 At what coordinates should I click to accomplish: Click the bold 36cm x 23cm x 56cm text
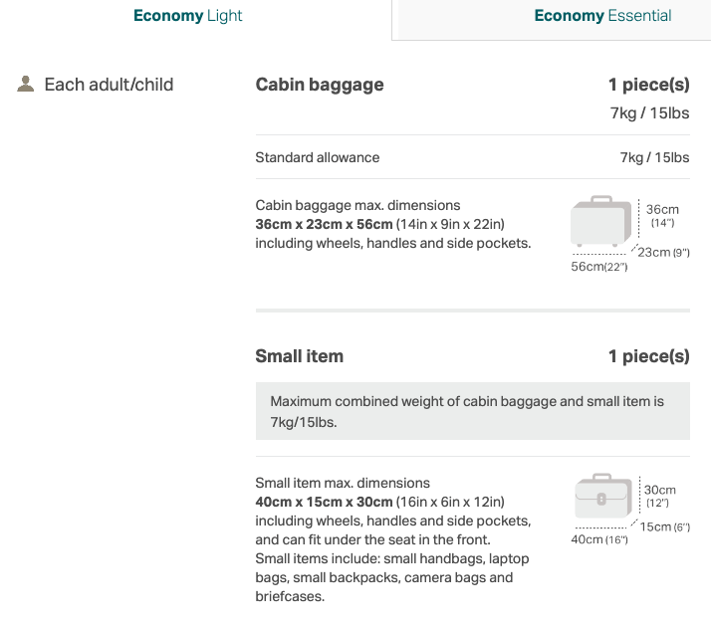coord(324,224)
